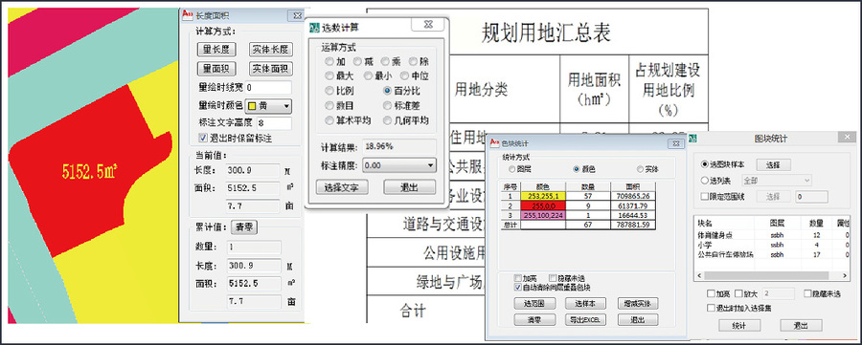
Task: Click the 导出EXCEL button
Action: point(585,319)
